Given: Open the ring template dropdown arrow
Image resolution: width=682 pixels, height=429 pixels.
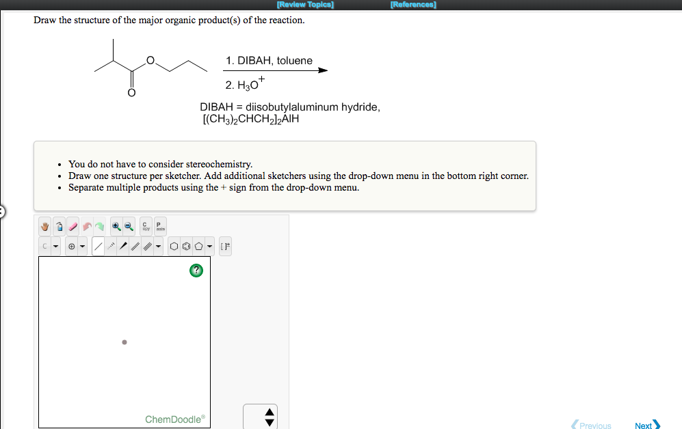Looking at the screenshot, I should [x=209, y=246].
